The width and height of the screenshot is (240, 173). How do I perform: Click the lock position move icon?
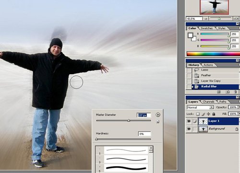208,114
